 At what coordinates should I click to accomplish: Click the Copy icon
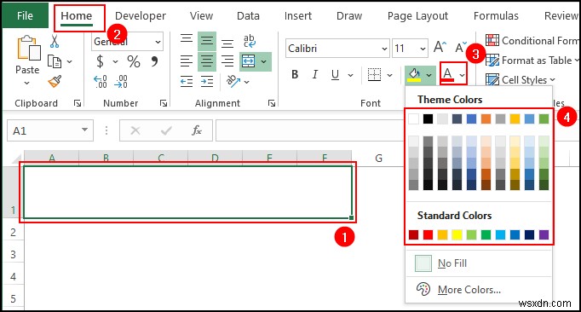[55, 61]
